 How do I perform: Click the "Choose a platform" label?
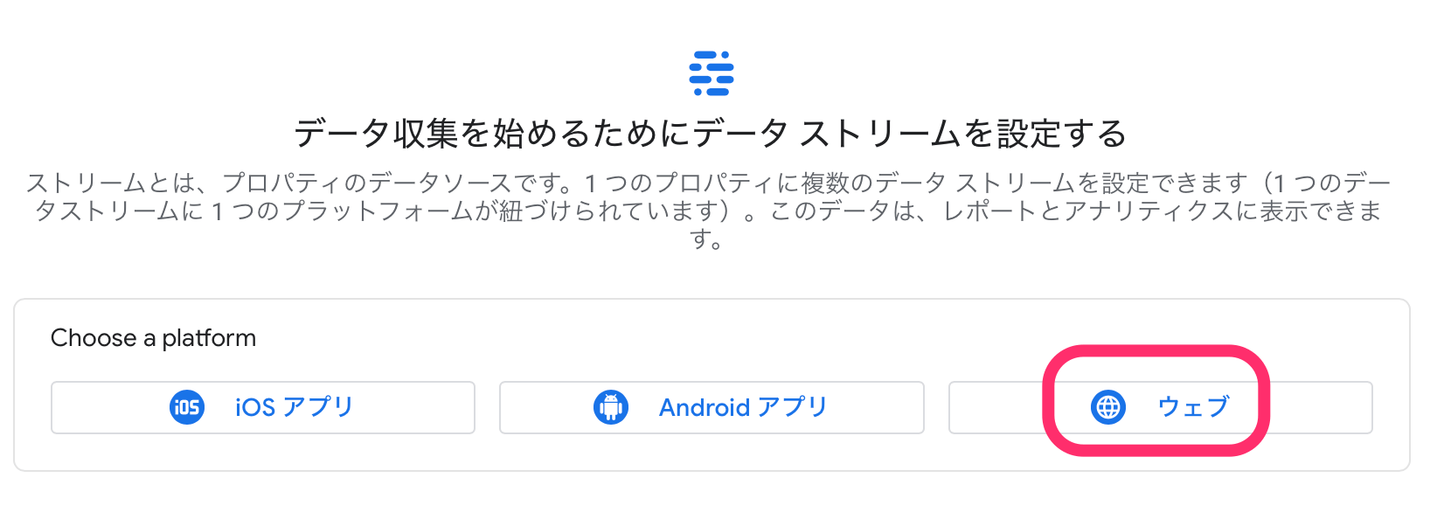[x=153, y=338]
